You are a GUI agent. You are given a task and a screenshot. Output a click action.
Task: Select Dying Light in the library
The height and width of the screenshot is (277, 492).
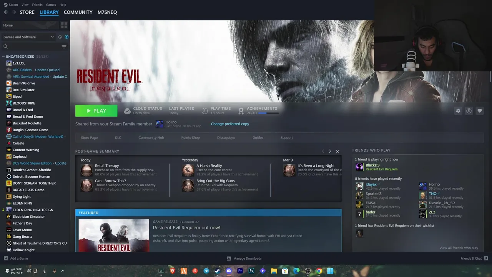pyautogui.click(x=22, y=197)
